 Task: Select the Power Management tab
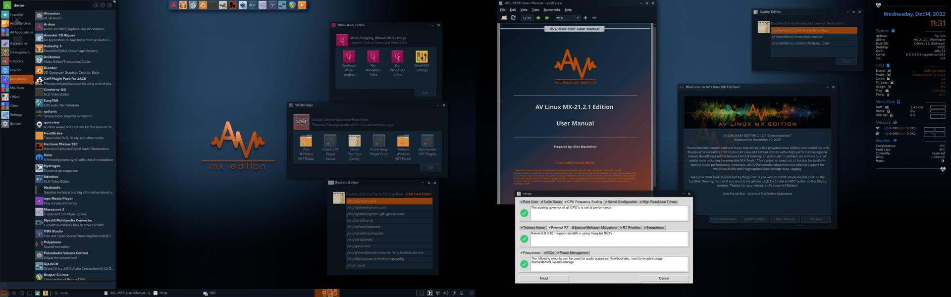[x=573, y=253]
